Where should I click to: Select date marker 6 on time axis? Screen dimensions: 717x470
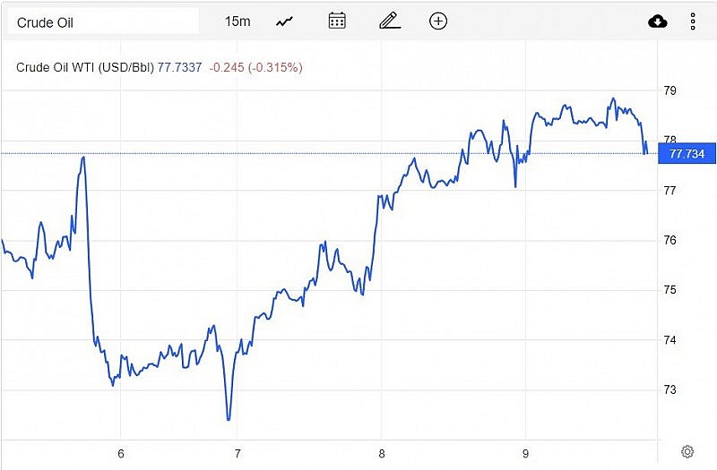click(x=121, y=452)
